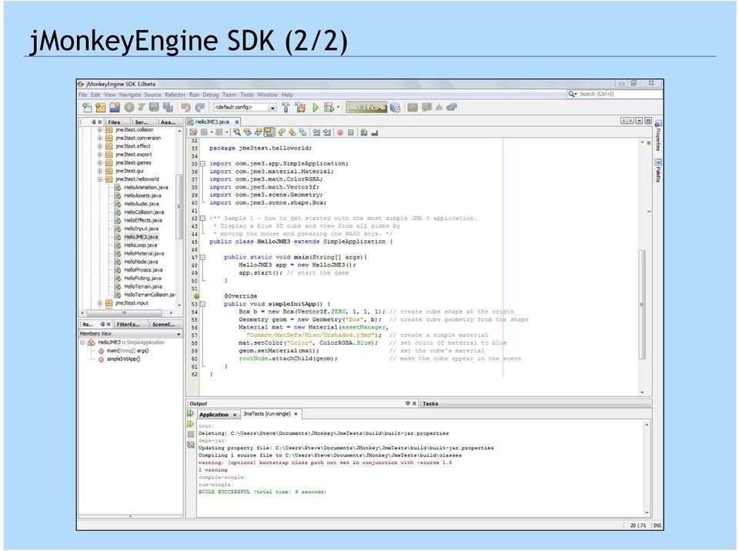This screenshot has height=551, width=739.
Task: Clean and build with hammer-broom icon
Action: coord(300,108)
